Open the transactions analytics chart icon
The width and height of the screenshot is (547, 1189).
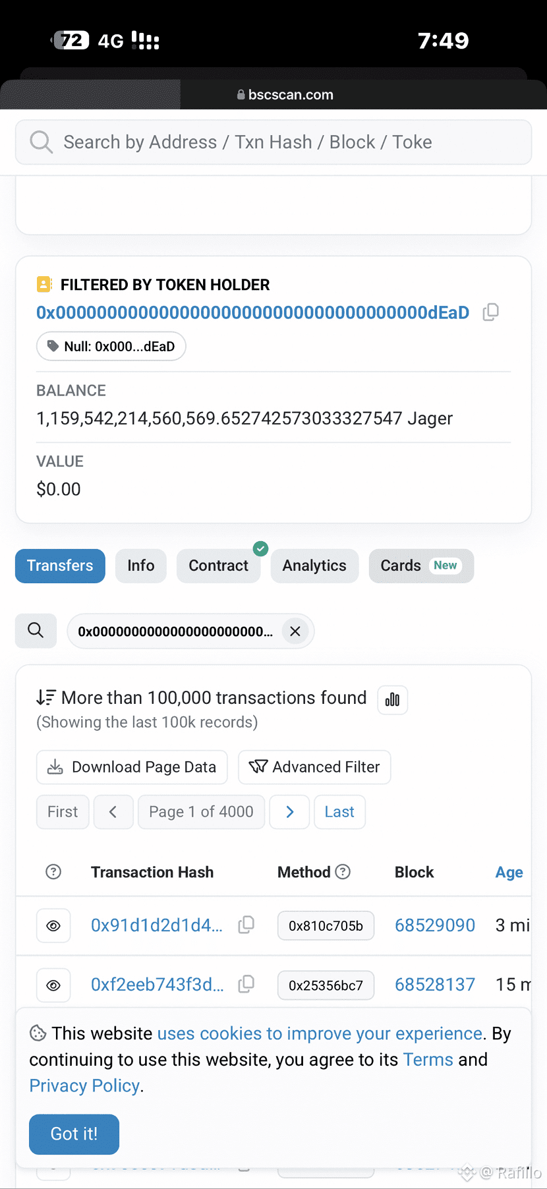point(392,699)
